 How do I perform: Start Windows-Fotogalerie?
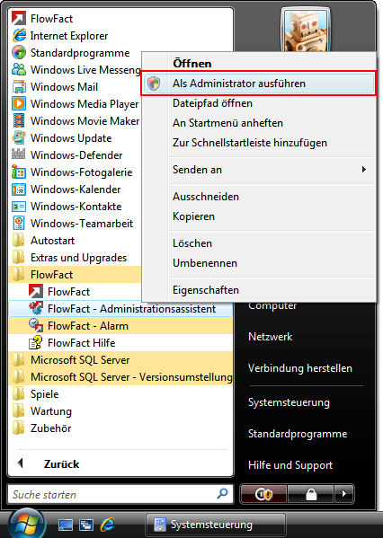click(x=72, y=172)
